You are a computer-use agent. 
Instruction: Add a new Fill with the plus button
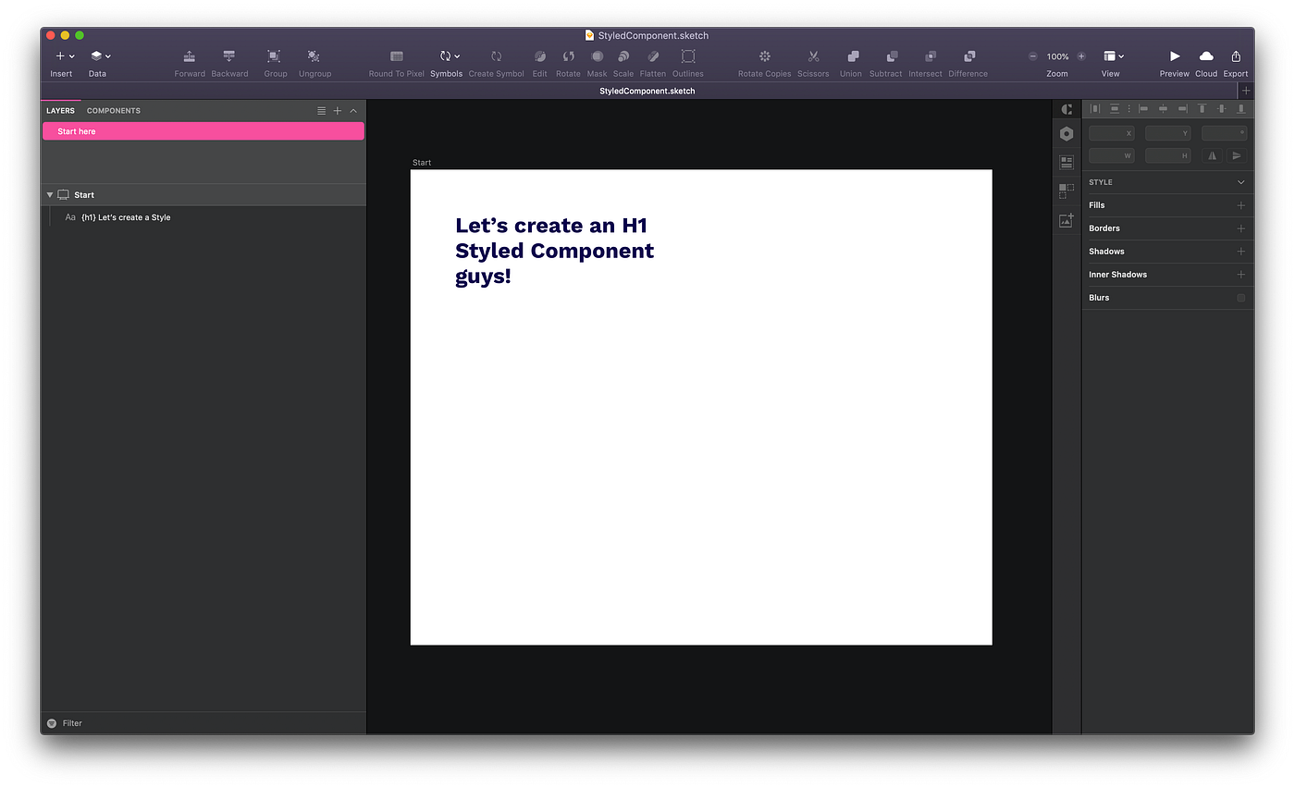[x=1240, y=204]
